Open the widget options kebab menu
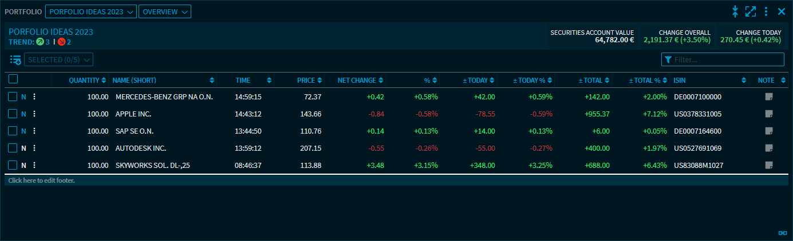Viewport: 793px width, 241px height. pos(766,11)
